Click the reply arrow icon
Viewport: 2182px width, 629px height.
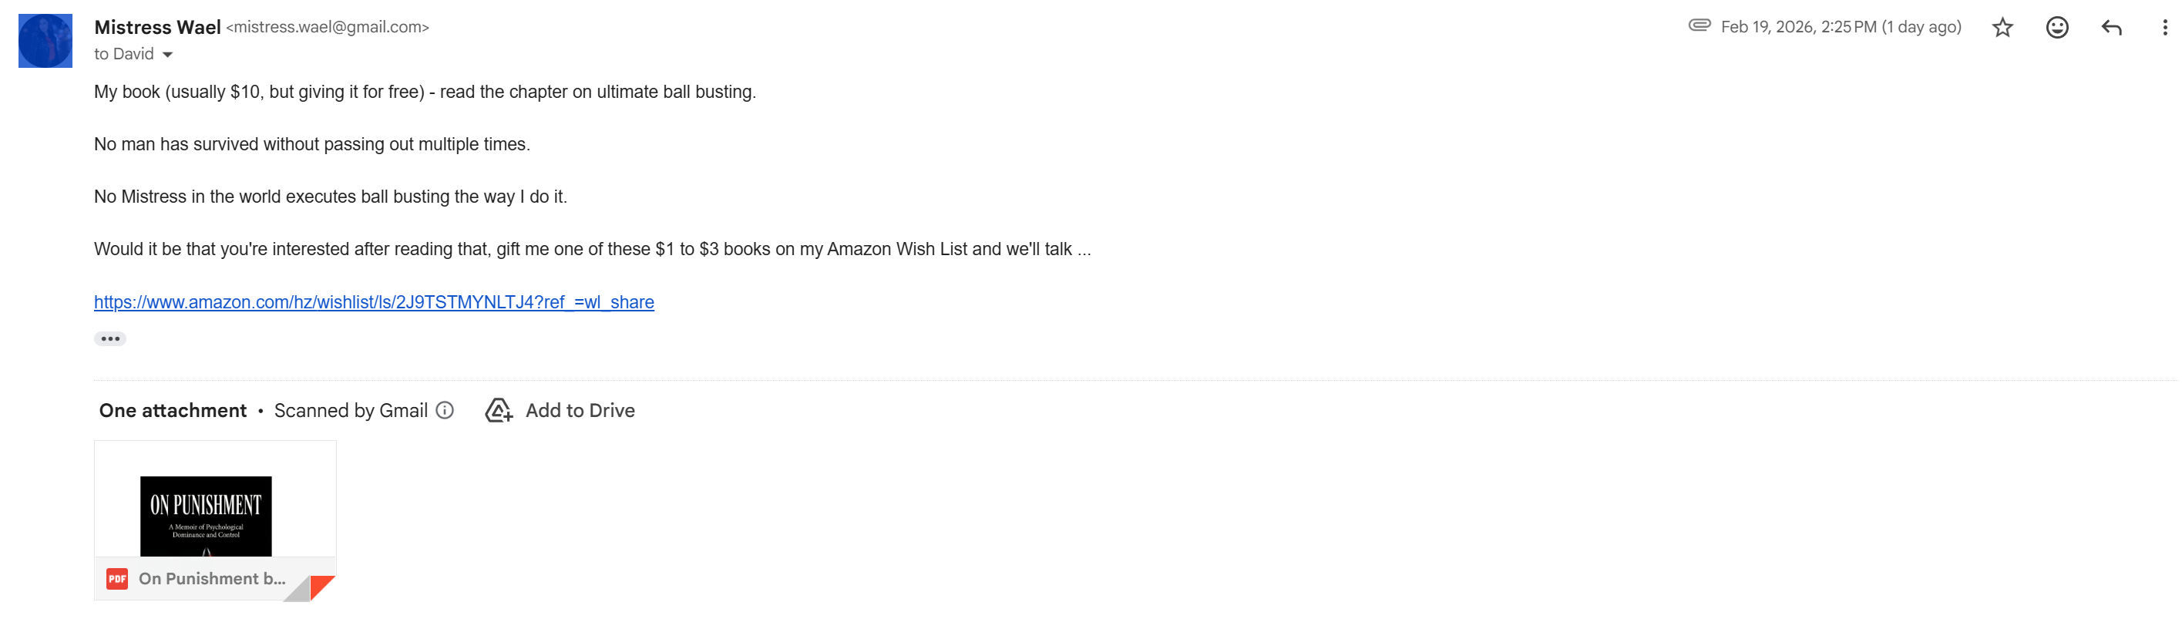(2111, 28)
